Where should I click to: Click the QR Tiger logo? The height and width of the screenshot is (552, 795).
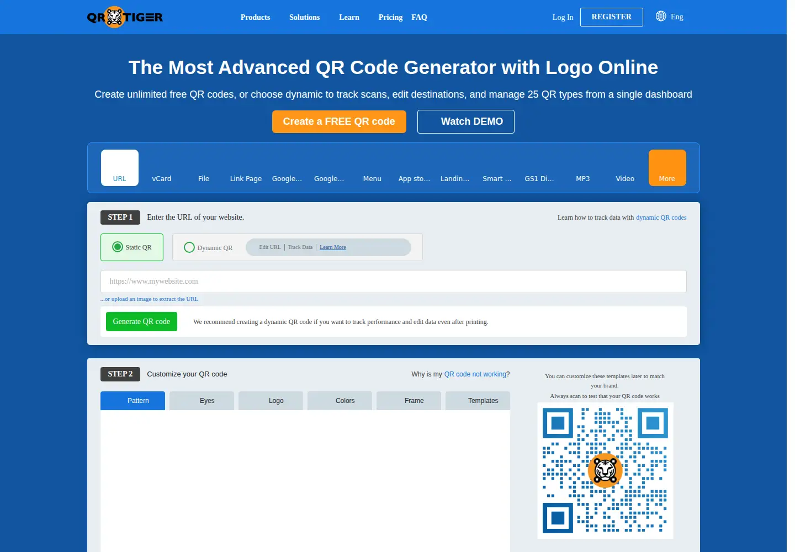pyautogui.click(x=125, y=17)
